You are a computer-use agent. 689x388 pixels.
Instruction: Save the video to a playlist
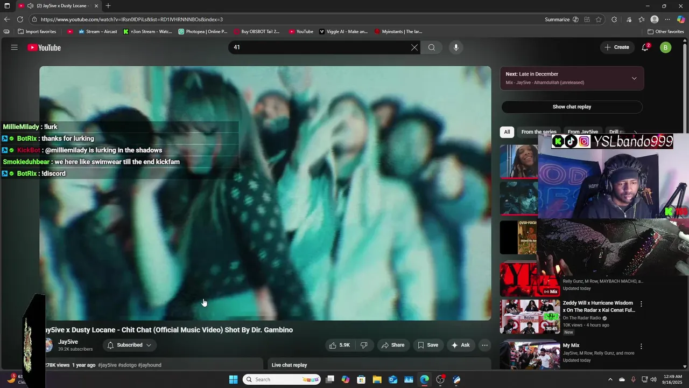(428, 345)
